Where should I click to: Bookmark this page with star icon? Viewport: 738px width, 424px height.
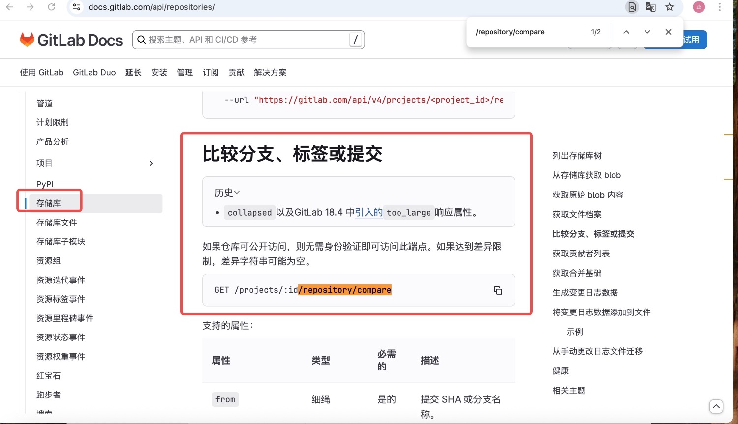click(670, 7)
